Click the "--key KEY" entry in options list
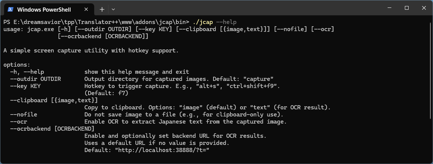The height and width of the screenshot is (164, 433). (25, 86)
